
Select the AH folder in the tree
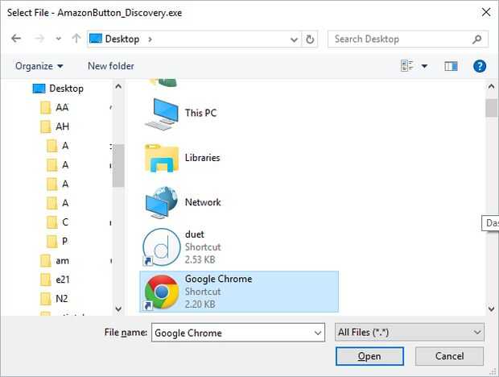(x=55, y=126)
